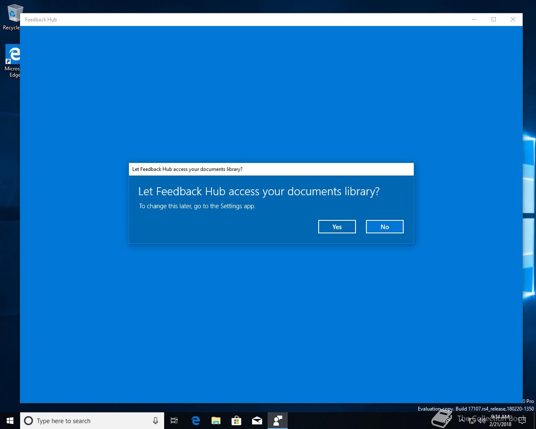
Task: Close the Feedback Hub window
Action: click(513, 19)
